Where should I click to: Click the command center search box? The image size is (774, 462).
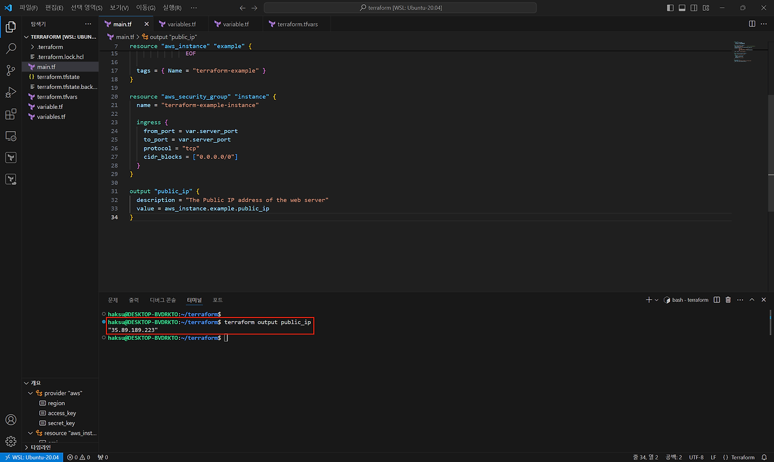click(x=400, y=8)
